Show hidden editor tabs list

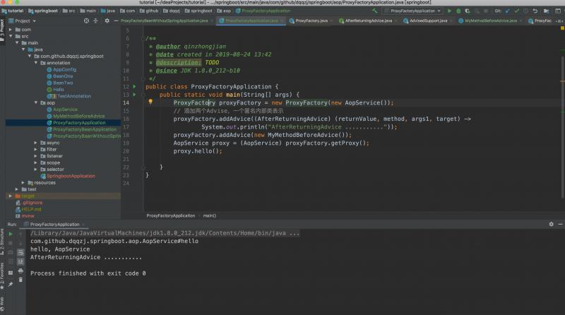[559, 21]
